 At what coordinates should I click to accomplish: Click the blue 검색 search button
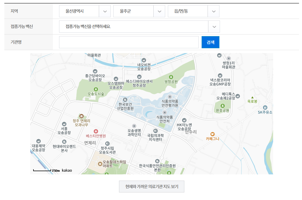[x=211, y=42]
